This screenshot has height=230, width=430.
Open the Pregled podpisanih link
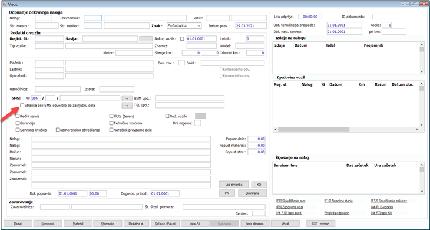click(337, 213)
